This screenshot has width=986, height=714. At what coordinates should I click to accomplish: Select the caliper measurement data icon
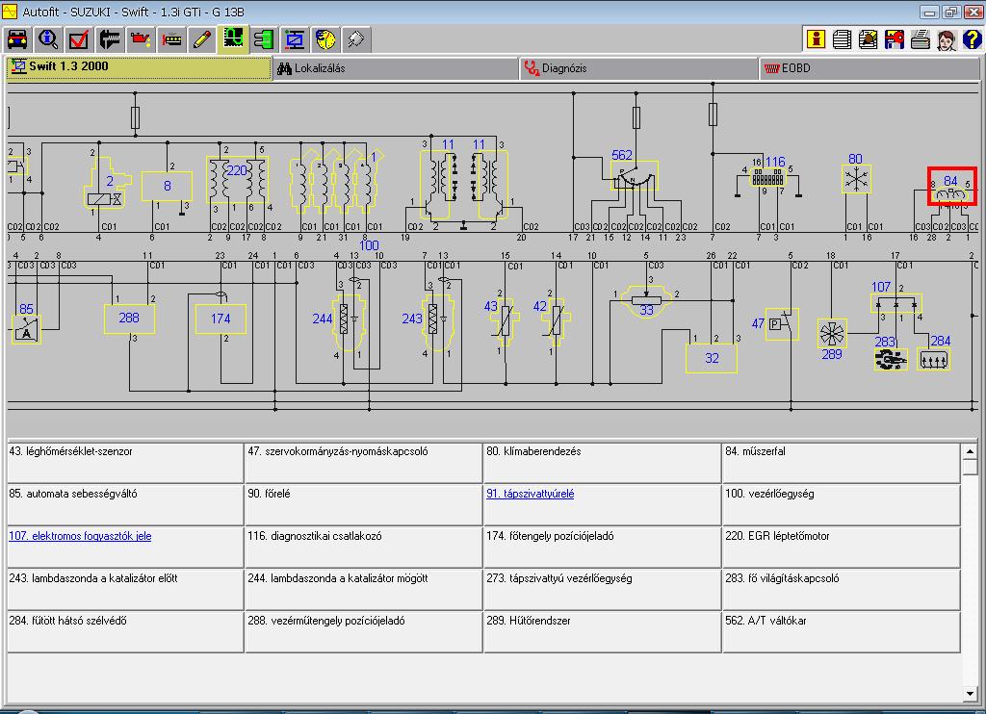(x=110, y=39)
